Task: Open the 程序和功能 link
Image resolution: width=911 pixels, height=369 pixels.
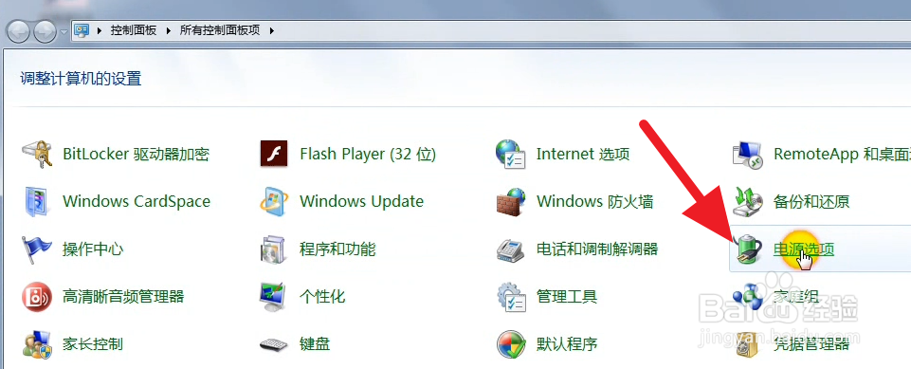Action: coord(337,249)
